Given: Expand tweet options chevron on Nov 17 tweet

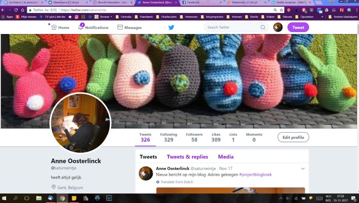Looking at the screenshot, I should point(303,169).
